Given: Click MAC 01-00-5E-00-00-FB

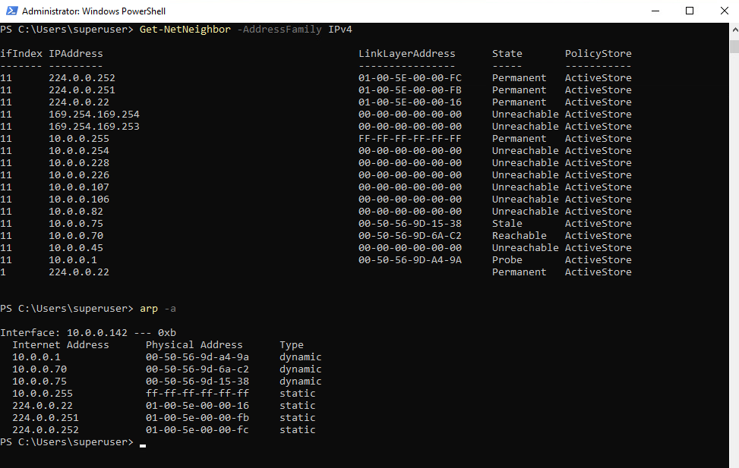Looking at the screenshot, I should pyautogui.click(x=410, y=90).
